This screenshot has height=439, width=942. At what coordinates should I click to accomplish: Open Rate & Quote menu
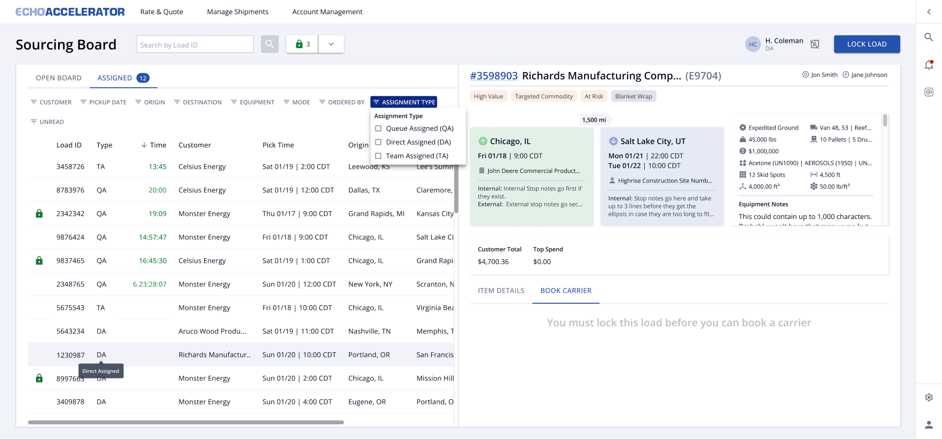tap(162, 11)
